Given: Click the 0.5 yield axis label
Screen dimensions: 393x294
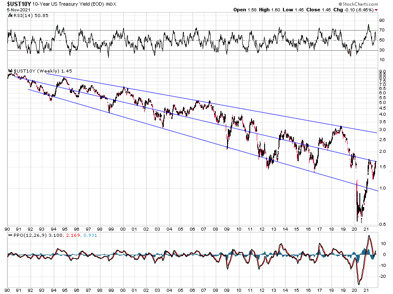Looking at the screenshot, I should tap(383, 224).
